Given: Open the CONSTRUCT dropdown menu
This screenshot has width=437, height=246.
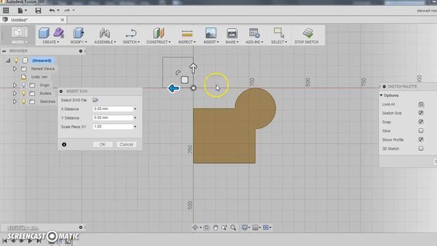Looking at the screenshot, I should coord(158,42).
